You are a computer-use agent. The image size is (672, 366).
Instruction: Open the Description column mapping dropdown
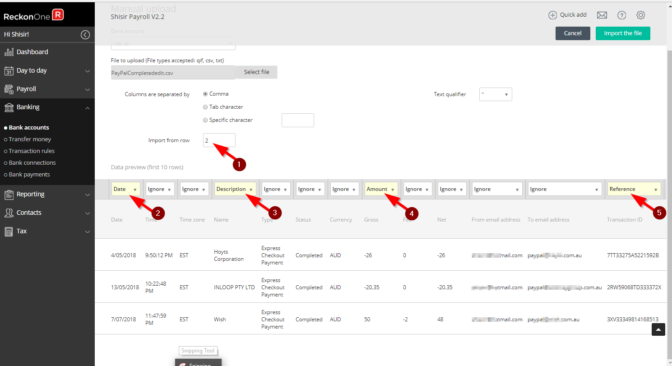235,189
